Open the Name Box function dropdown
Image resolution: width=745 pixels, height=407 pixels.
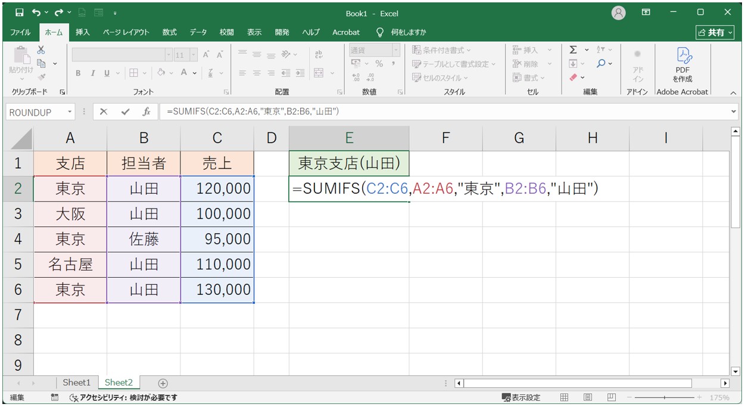point(70,112)
